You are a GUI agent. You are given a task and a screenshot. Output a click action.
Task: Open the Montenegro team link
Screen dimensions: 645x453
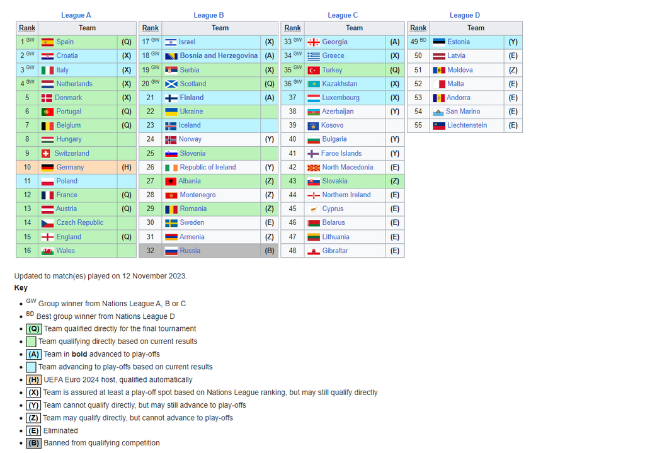[198, 195]
